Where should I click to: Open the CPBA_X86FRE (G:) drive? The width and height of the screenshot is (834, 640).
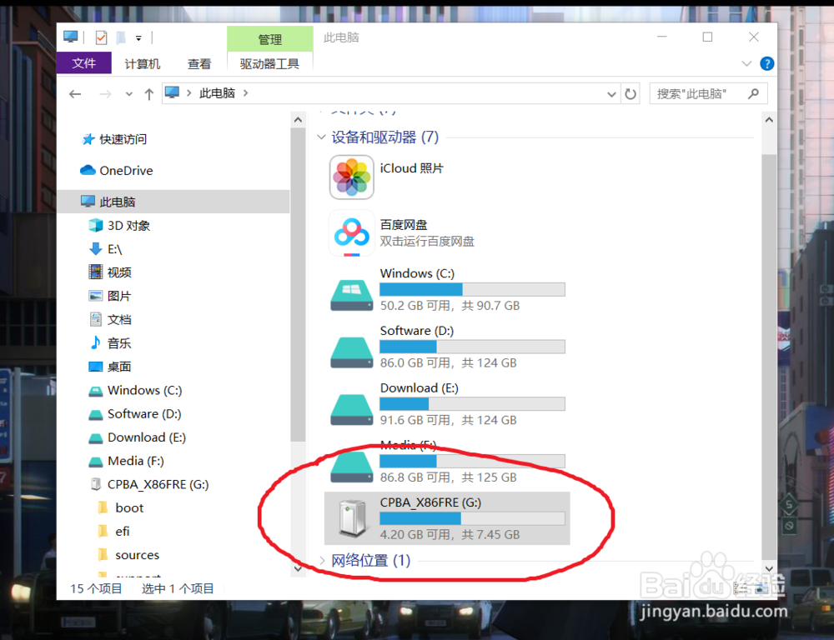coord(427,502)
